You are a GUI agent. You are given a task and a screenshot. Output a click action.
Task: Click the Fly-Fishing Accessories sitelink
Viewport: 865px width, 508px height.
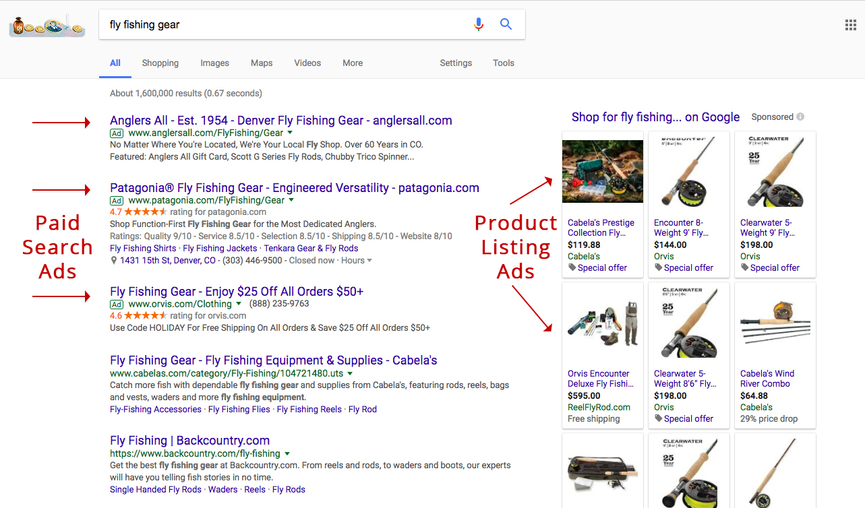tap(156, 410)
